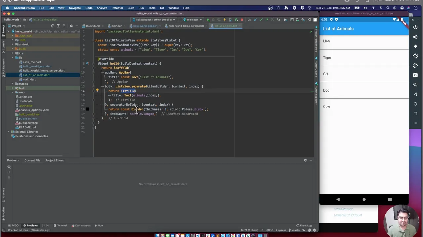Toggle Flutter Inspector side panel
The width and height of the screenshot is (423, 237).
click(316, 93)
